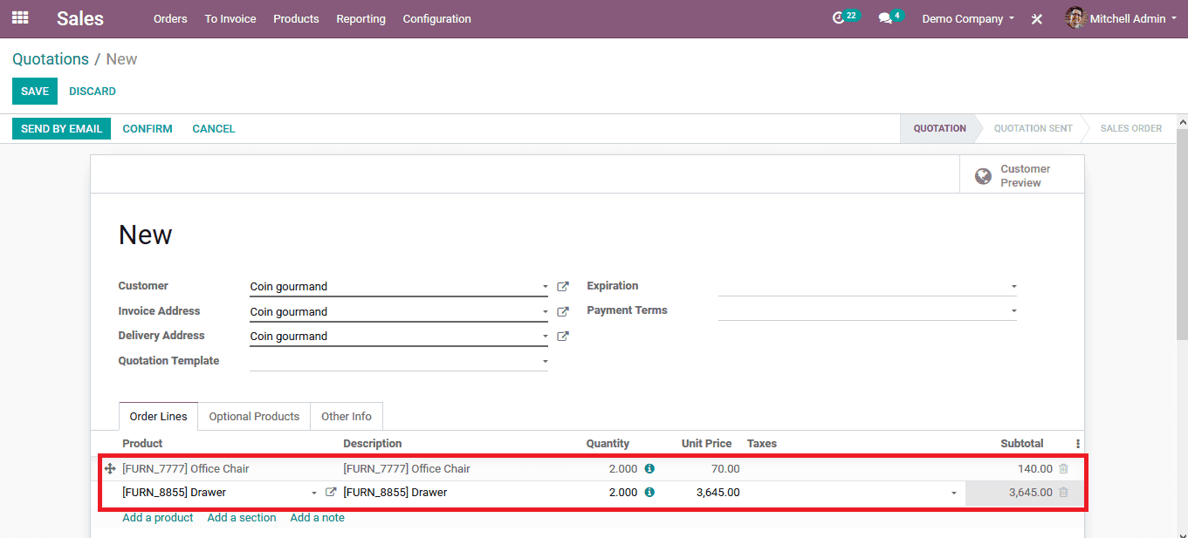
Task: Switch to the Other Info tab
Action: point(347,416)
